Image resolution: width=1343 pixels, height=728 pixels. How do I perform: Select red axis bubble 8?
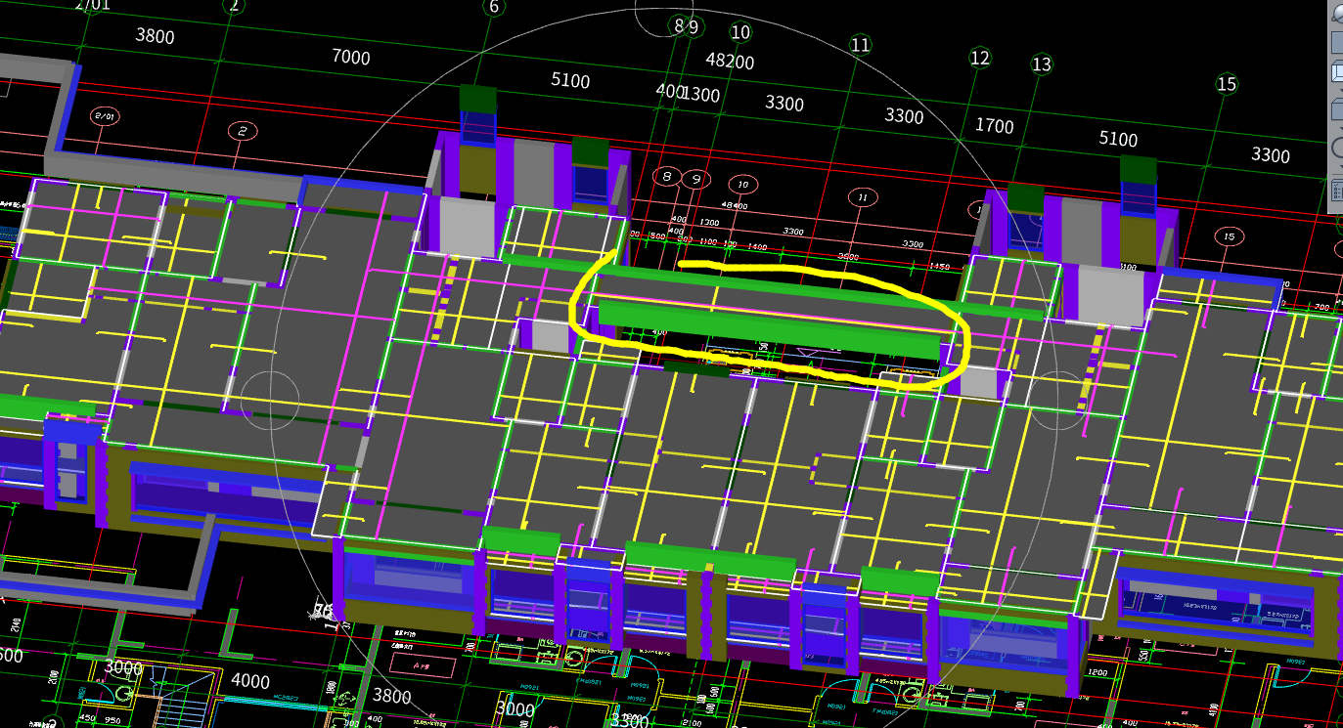click(666, 177)
